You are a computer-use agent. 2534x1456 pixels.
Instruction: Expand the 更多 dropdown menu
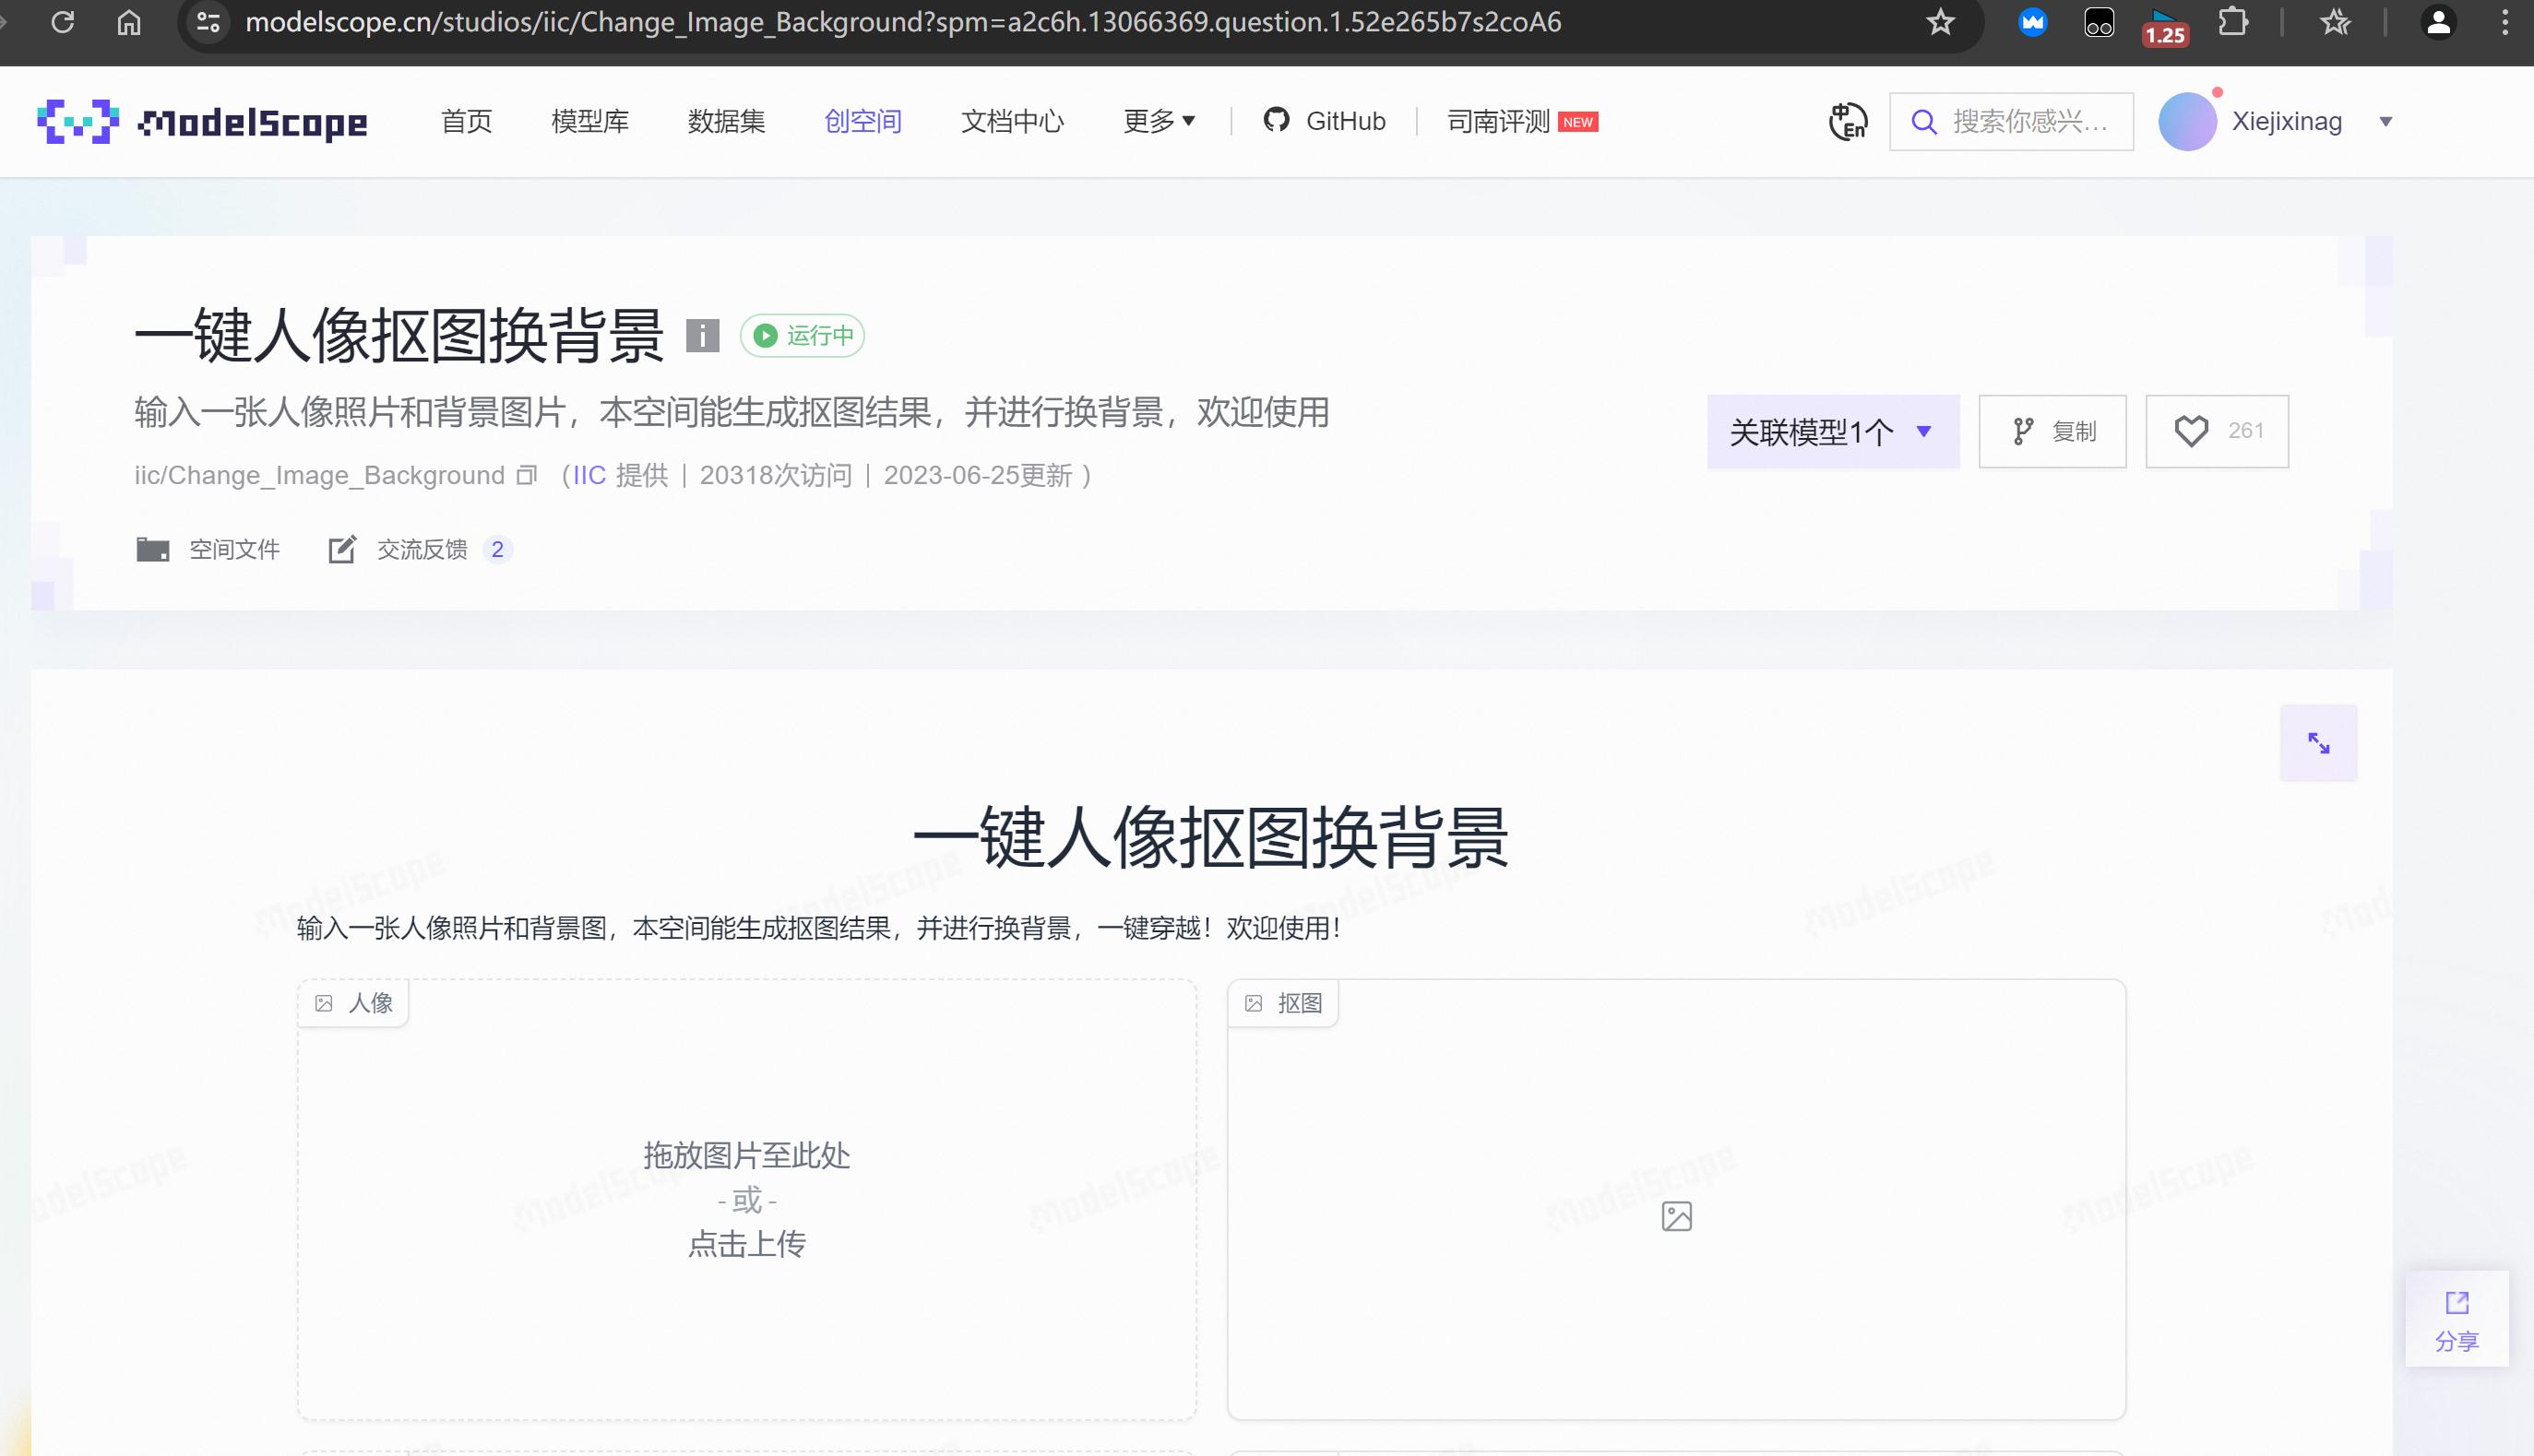point(1159,121)
